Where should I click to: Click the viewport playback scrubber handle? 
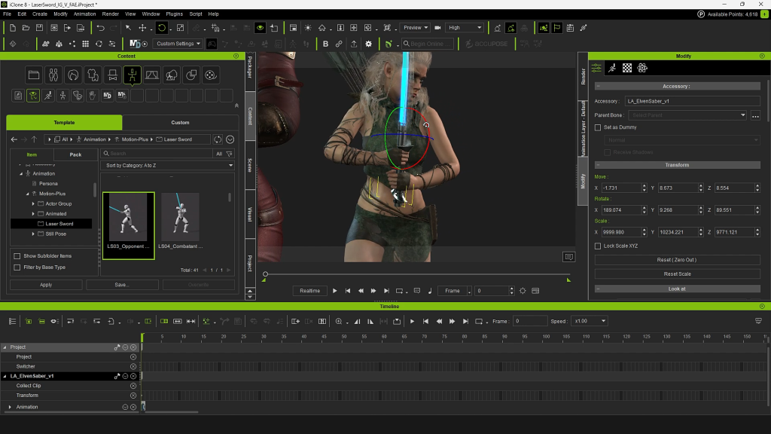(x=265, y=274)
